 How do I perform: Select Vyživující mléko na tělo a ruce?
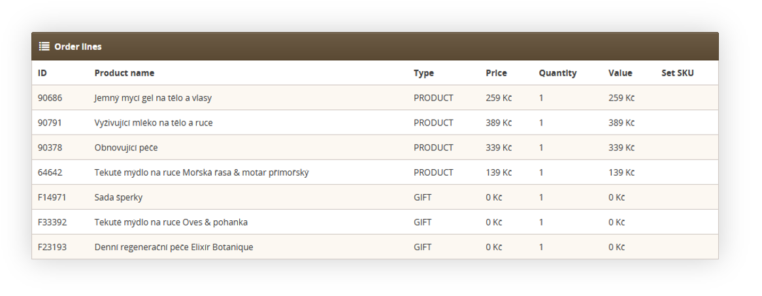[154, 123]
